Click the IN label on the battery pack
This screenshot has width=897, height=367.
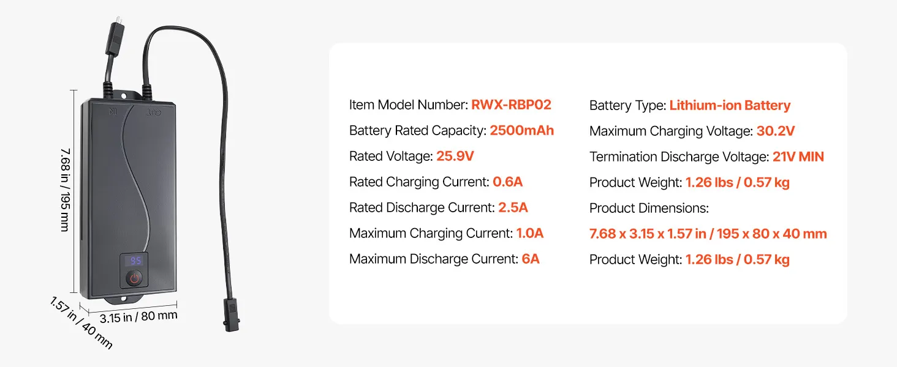112,112
